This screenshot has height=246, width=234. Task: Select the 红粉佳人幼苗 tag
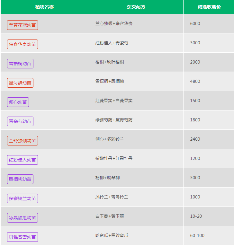pos(22,160)
